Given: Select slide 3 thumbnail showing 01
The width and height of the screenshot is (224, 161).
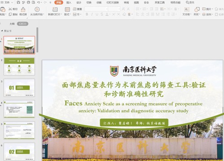Looking at the screenshot, I should [19, 88].
